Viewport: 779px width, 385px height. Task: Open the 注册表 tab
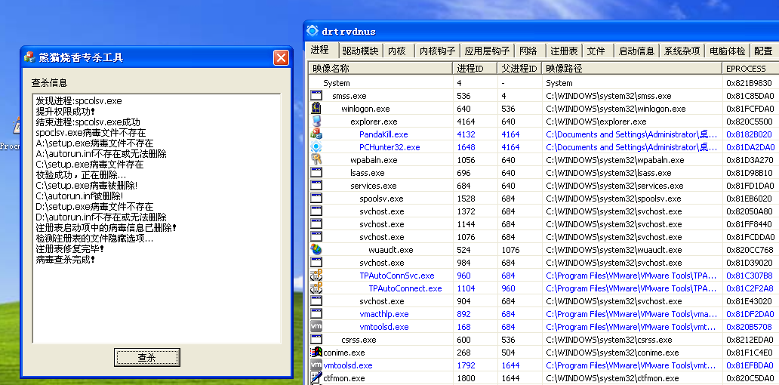click(x=564, y=51)
